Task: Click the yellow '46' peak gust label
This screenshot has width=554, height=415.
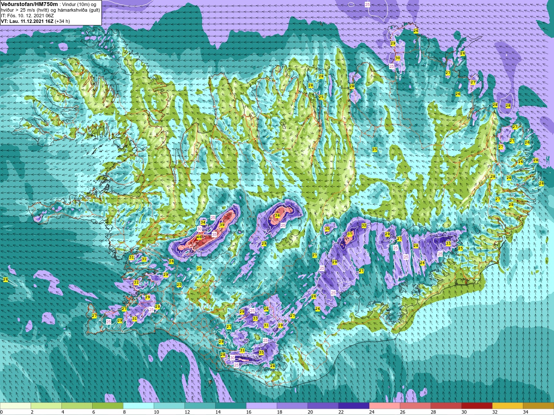Action: tap(199, 237)
